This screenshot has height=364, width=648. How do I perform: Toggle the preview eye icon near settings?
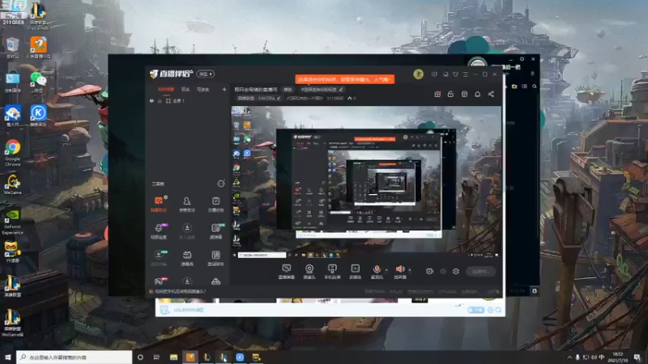(443, 271)
